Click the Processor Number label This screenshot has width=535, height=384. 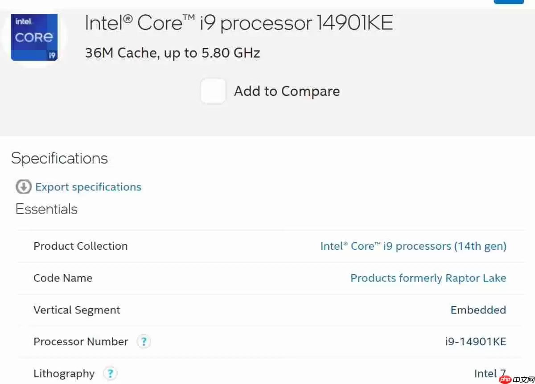click(81, 342)
